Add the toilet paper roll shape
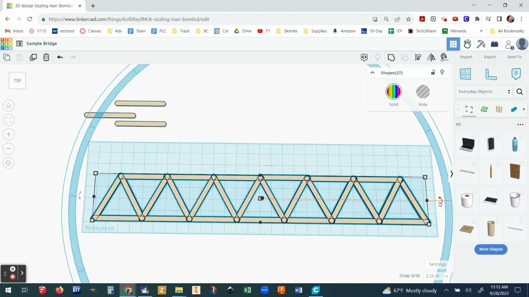This screenshot has height=297, width=529. tap(467, 200)
